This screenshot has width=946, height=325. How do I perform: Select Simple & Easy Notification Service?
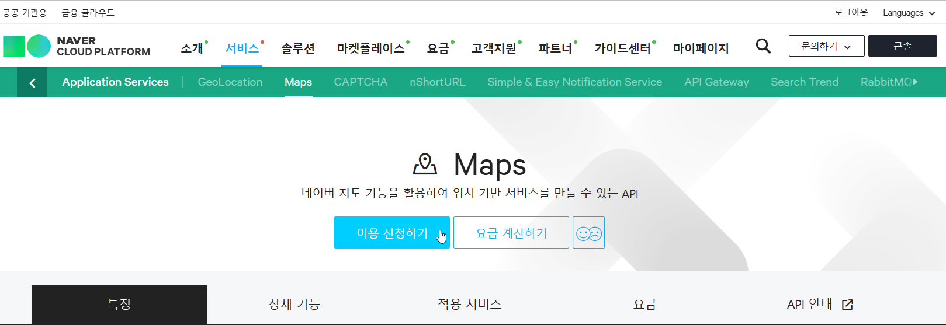point(575,82)
